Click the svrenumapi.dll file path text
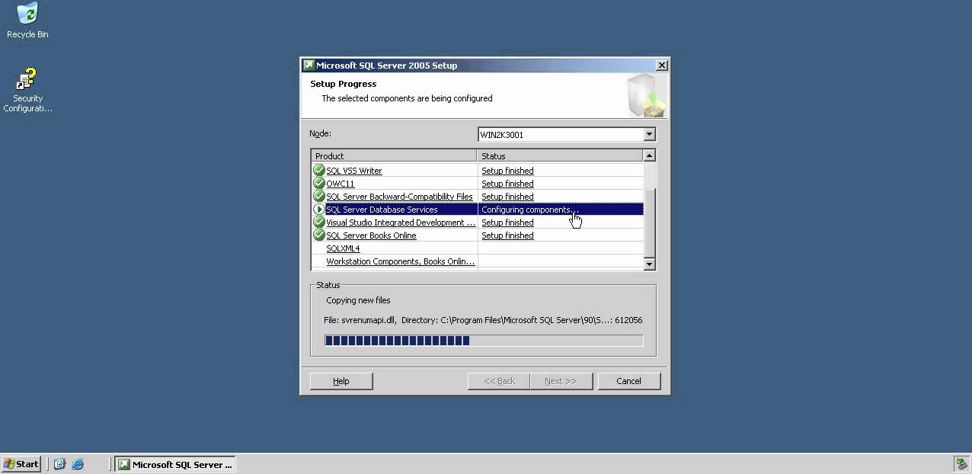972x474 pixels. (x=483, y=320)
